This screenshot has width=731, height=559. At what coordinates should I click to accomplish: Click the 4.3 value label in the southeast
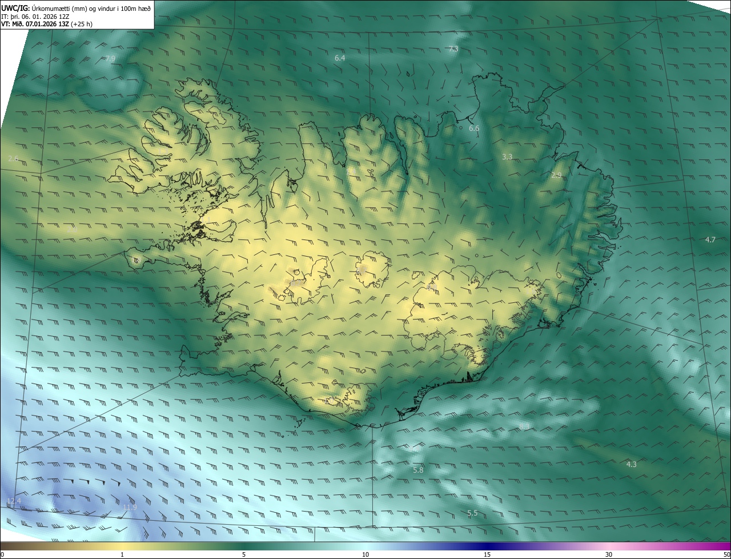pyautogui.click(x=631, y=465)
